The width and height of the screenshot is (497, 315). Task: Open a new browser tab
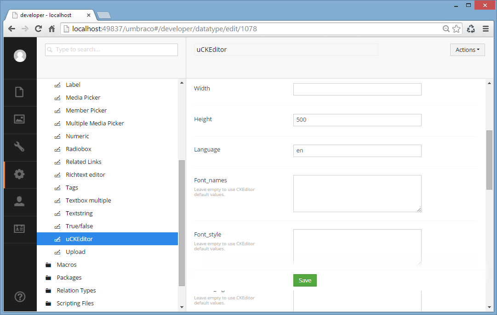coord(103,15)
